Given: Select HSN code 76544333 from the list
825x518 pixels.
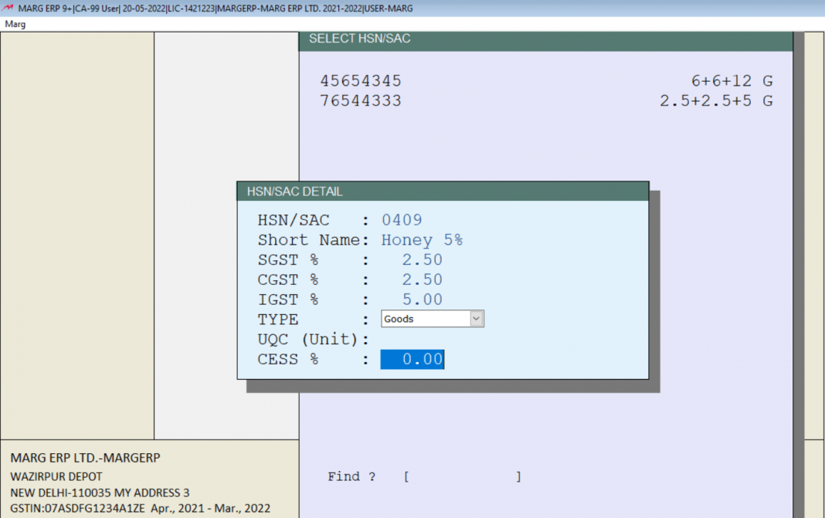Looking at the screenshot, I should (x=361, y=100).
